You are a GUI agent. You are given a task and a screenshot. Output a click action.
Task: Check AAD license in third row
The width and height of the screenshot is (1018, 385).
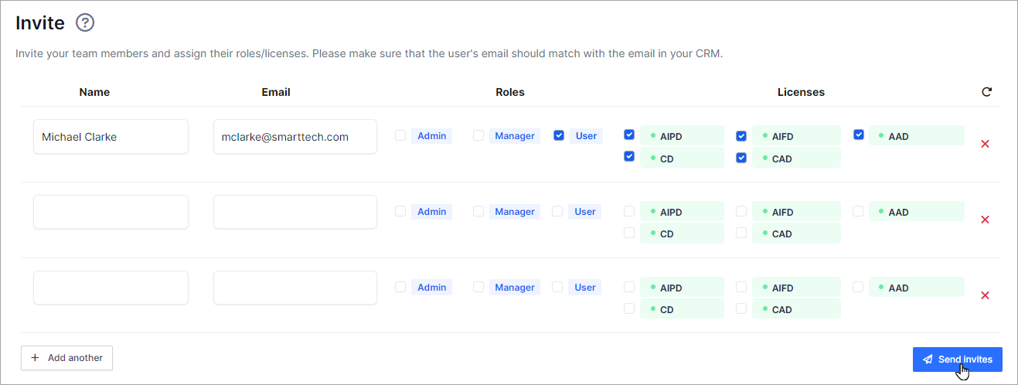[x=858, y=286]
